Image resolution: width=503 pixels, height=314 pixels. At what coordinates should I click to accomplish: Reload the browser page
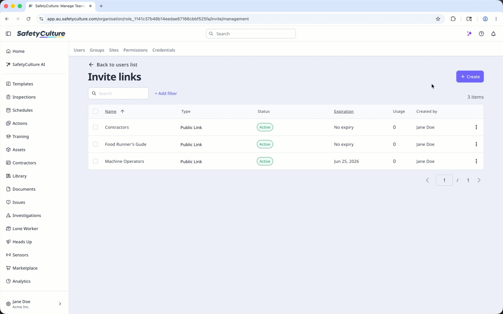click(x=28, y=19)
